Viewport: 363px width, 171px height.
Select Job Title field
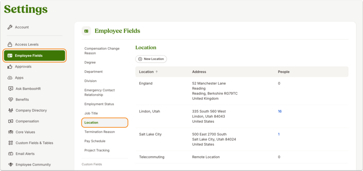tap(91, 113)
